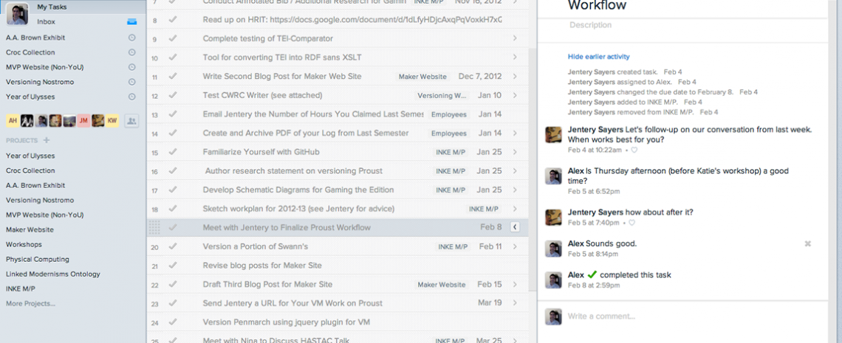Click 'Hide earlier activity' link
The image size is (842, 343).
coord(598,57)
